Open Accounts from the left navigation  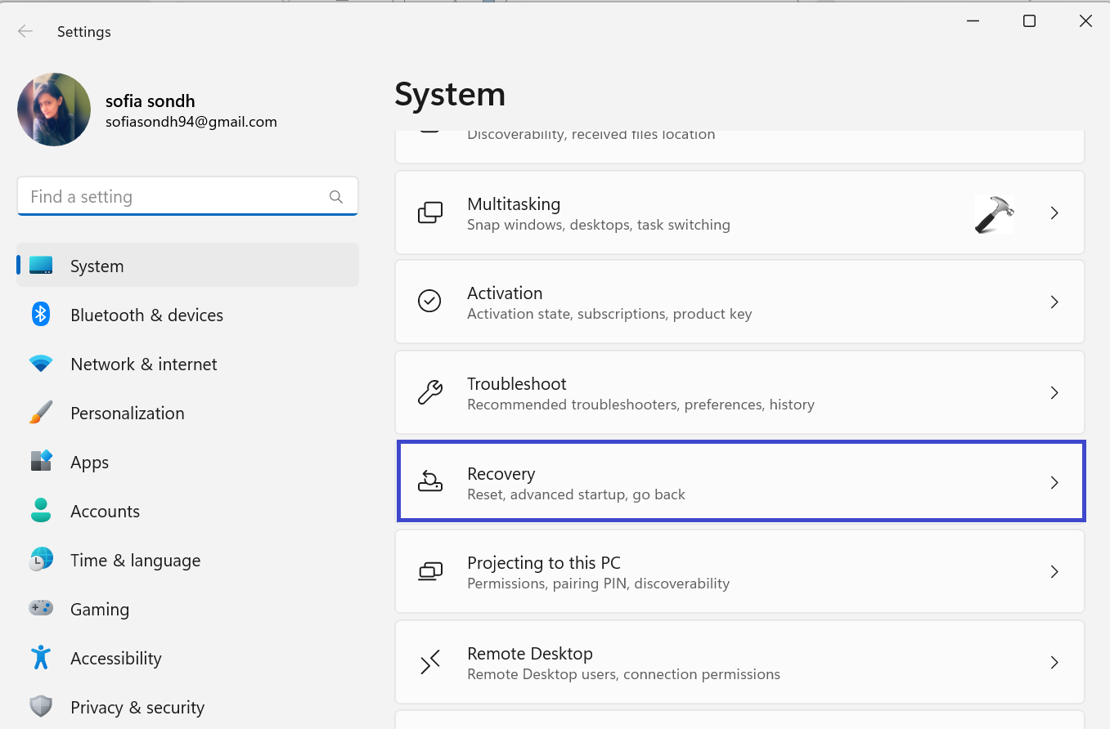point(105,511)
